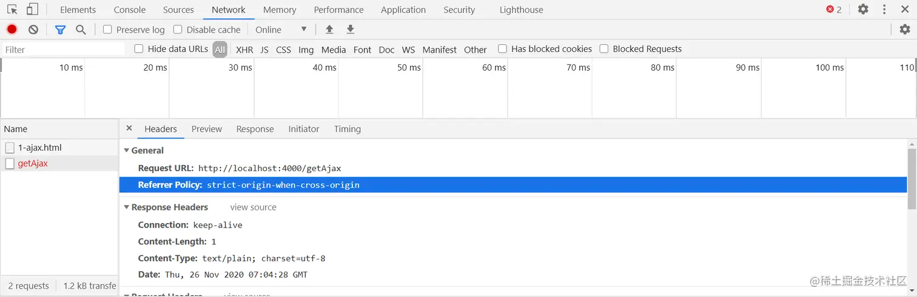Check the Disable cache option
Viewport: 917px width, 297px height.
(x=178, y=29)
